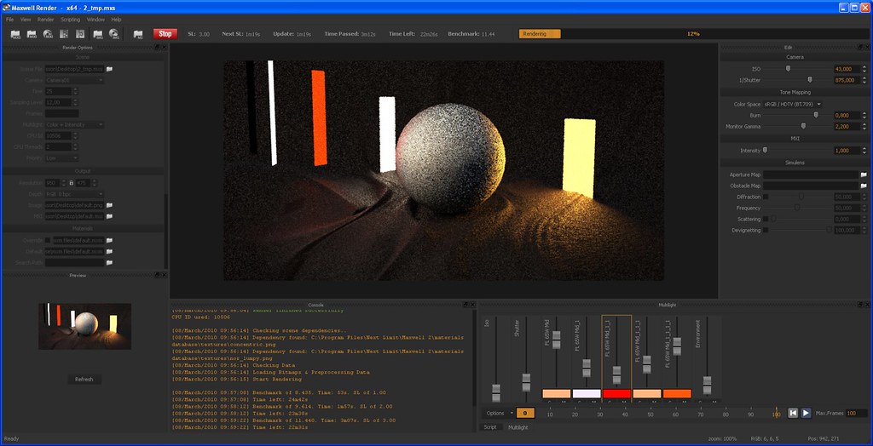This screenshot has width=873, height=446.
Task: Close the Preview panel
Action: (165, 275)
